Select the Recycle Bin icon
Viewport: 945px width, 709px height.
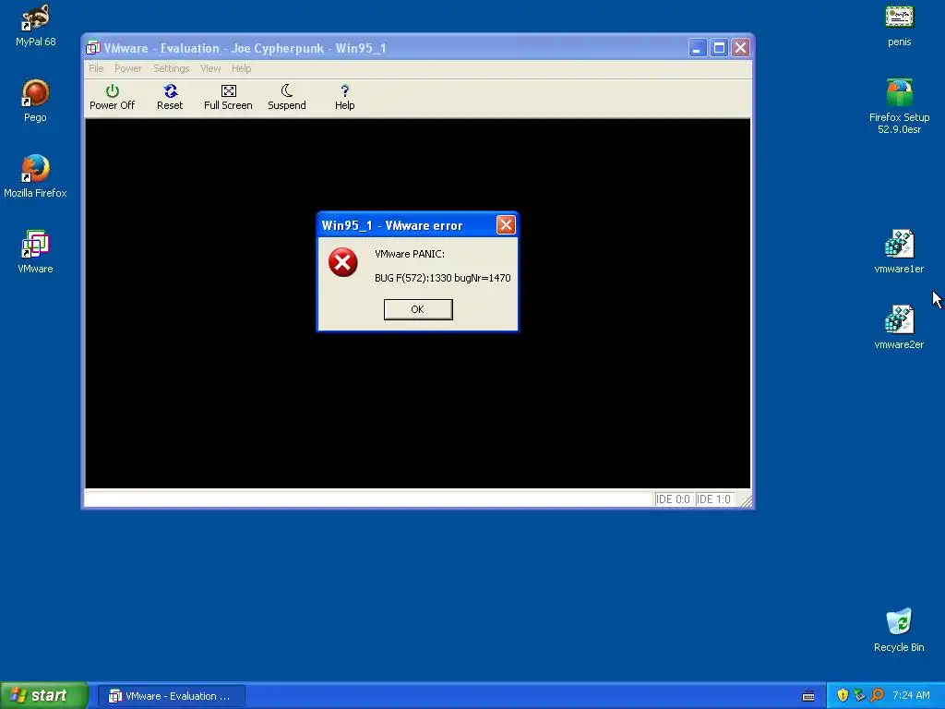pos(899,630)
